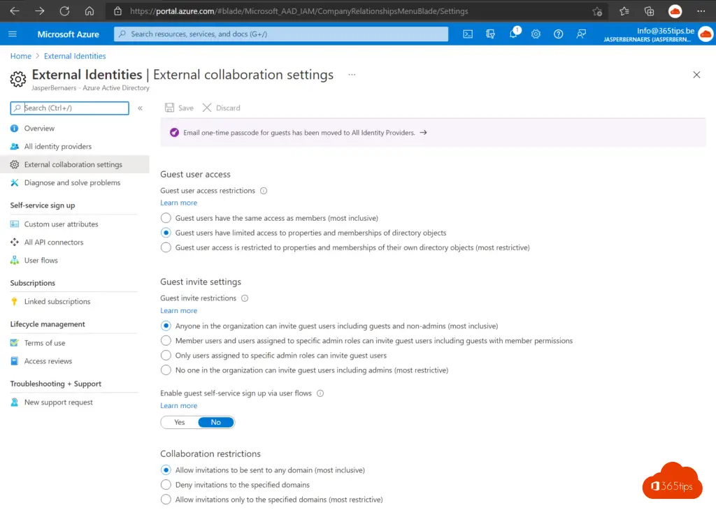Select 'Only users assigned to specific admin roles' option
The width and height of the screenshot is (716, 524).
[166, 356]
